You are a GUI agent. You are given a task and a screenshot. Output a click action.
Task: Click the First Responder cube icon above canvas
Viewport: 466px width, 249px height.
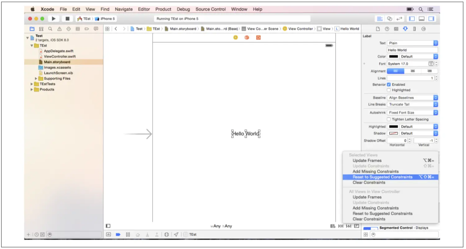pyautogui.click(x=247, y=37)
